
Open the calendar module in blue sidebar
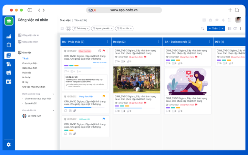(x=9, y=82)
